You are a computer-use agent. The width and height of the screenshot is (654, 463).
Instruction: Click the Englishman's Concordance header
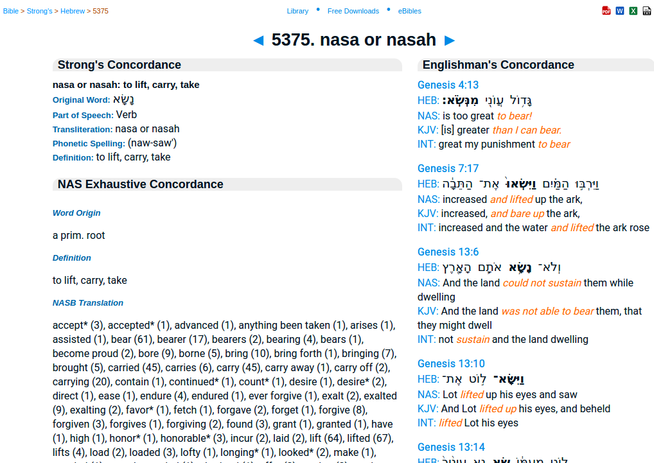click(536, 65)
